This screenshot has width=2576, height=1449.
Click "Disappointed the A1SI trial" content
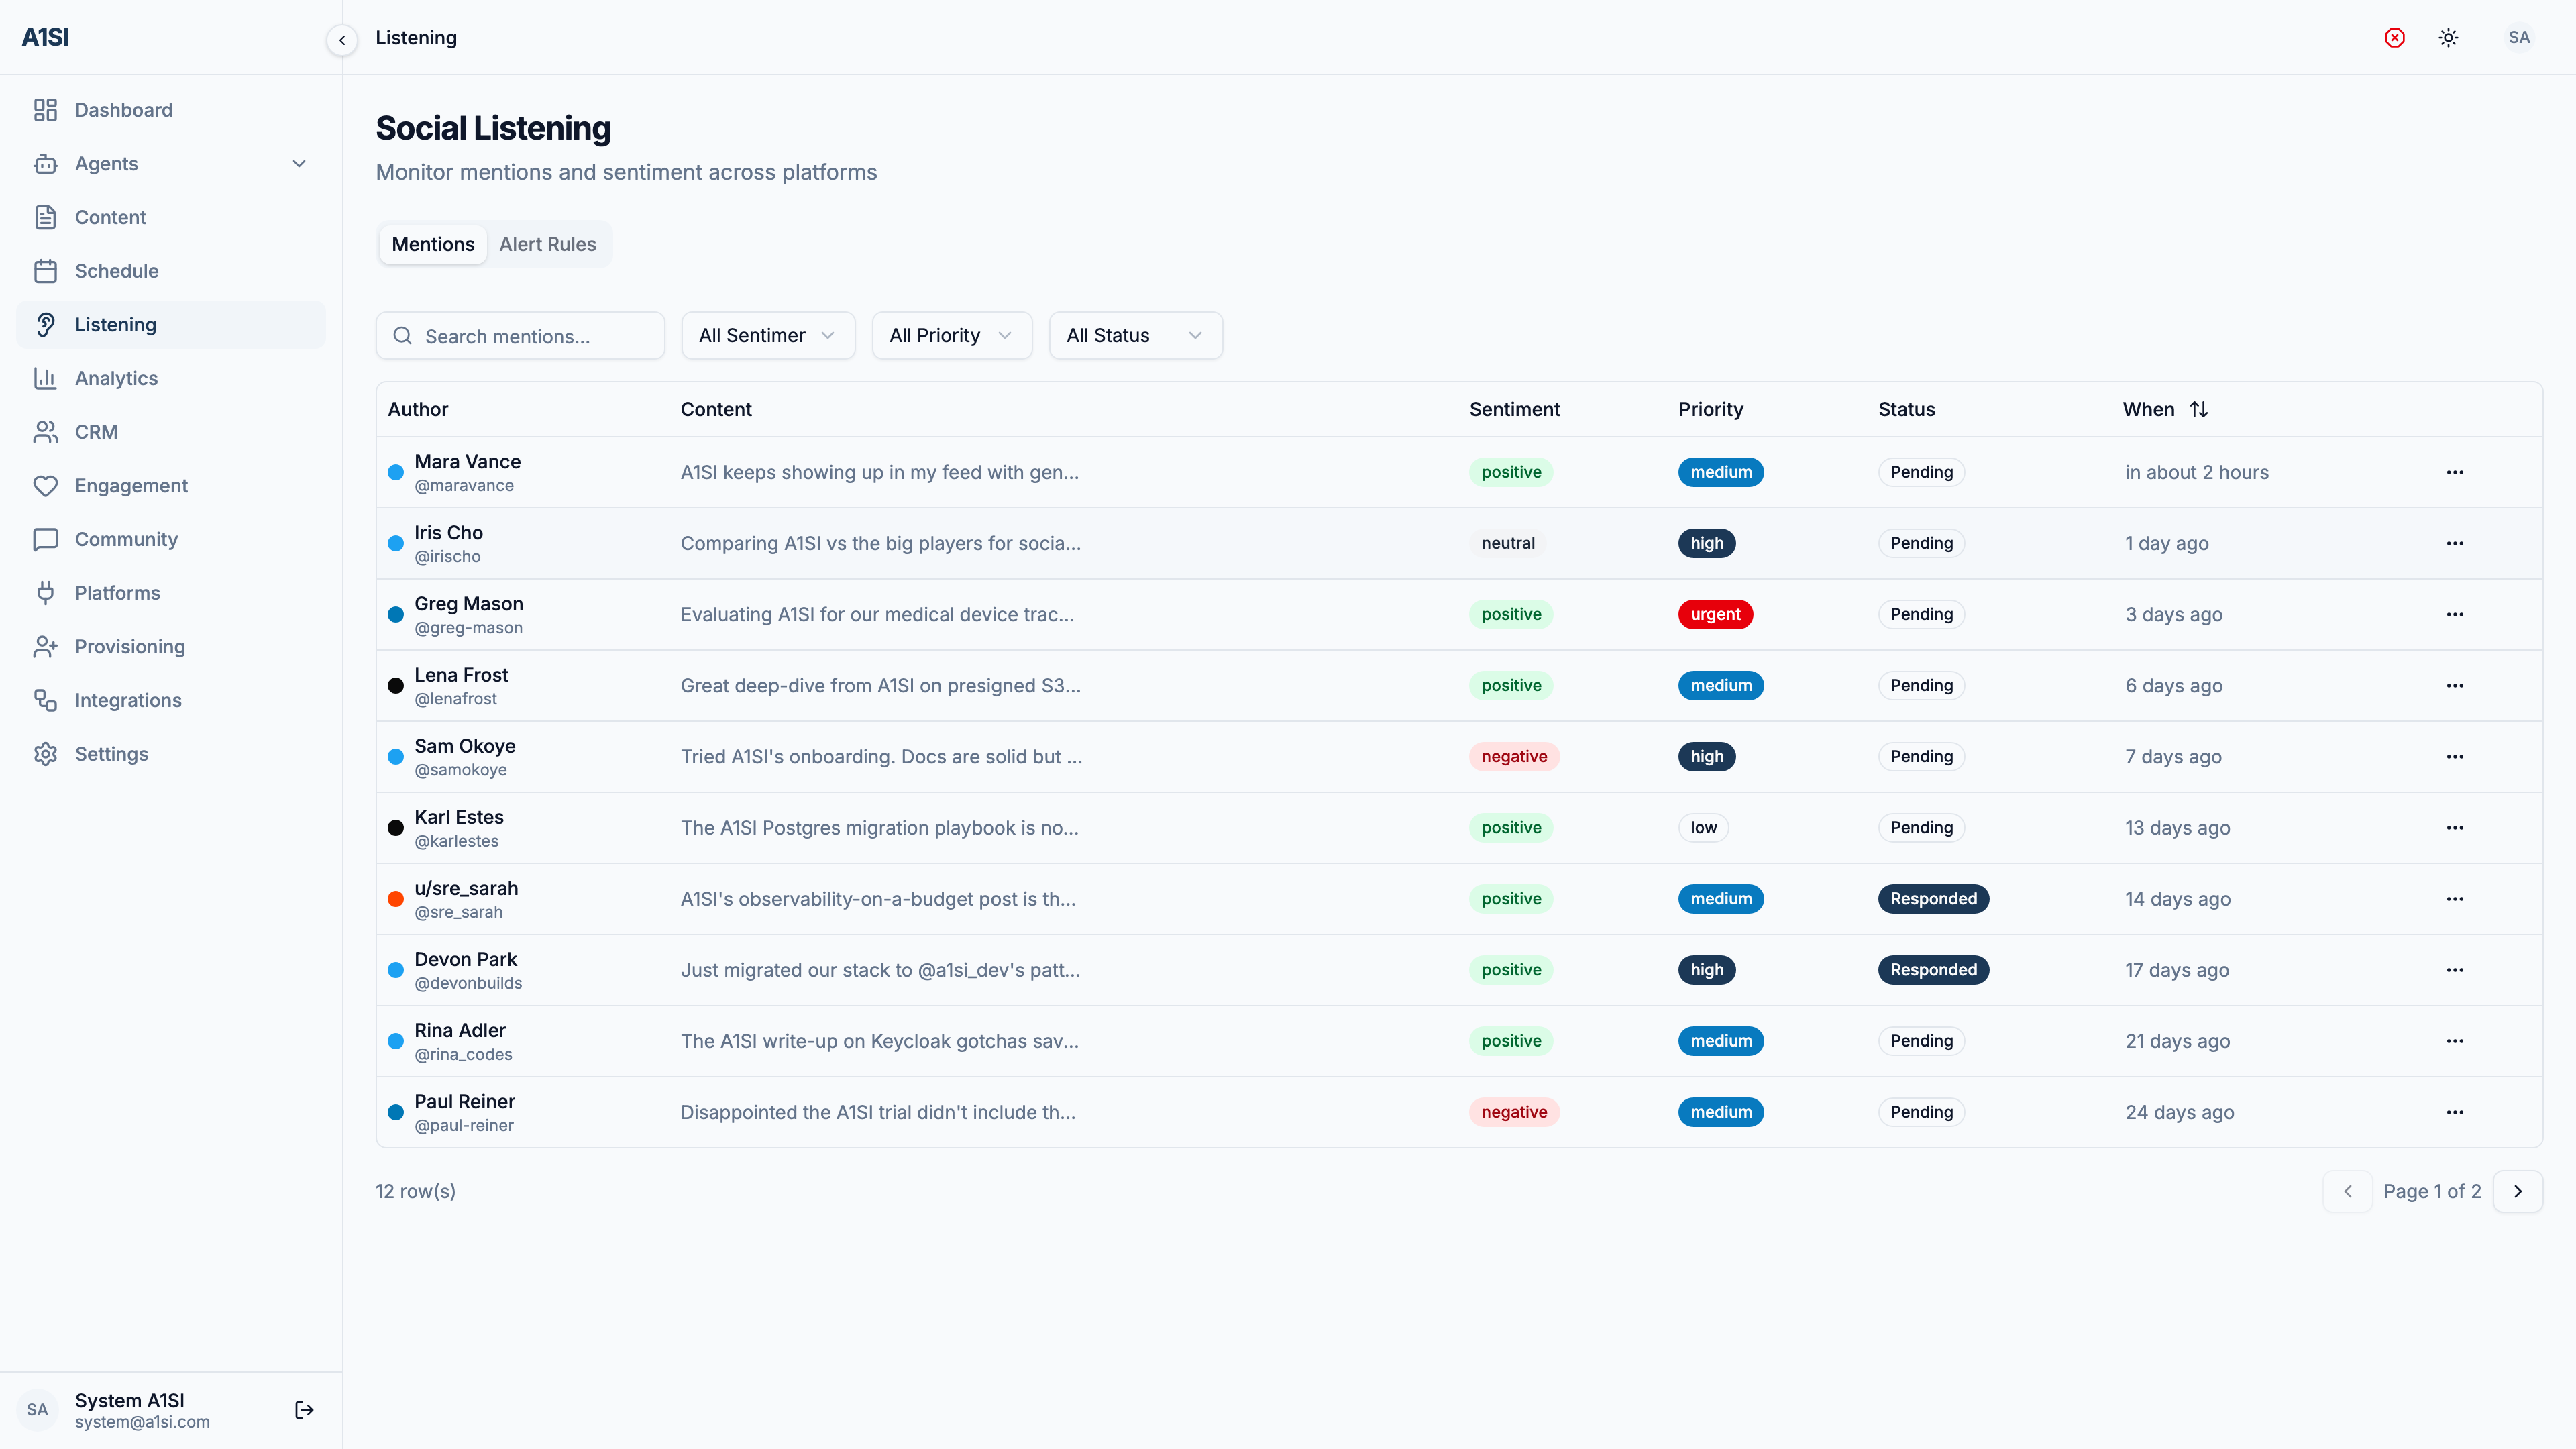[878, 1112]
